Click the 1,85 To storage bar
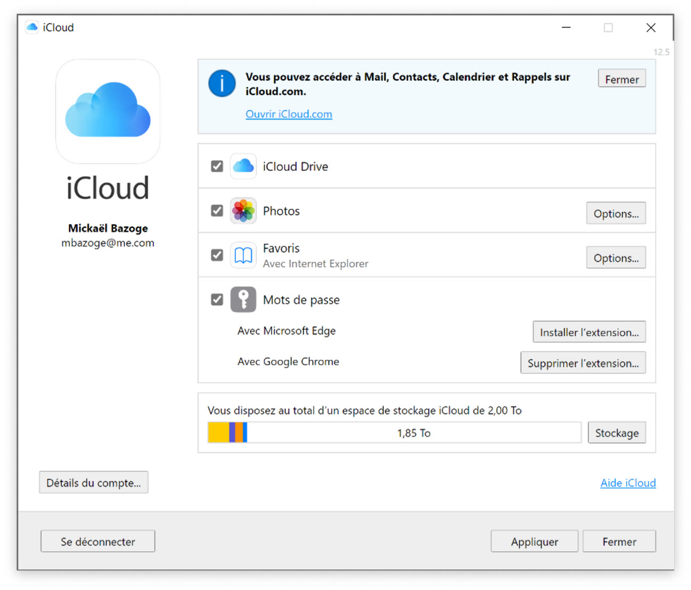Screen dimensions: 691x590 click(394, 433)
